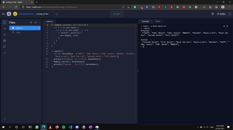Image resolution: width=233 pixels, height=130 pixels.
Task: Open the taskbar clock showing 05:50 PM
Action: [220, 127]
